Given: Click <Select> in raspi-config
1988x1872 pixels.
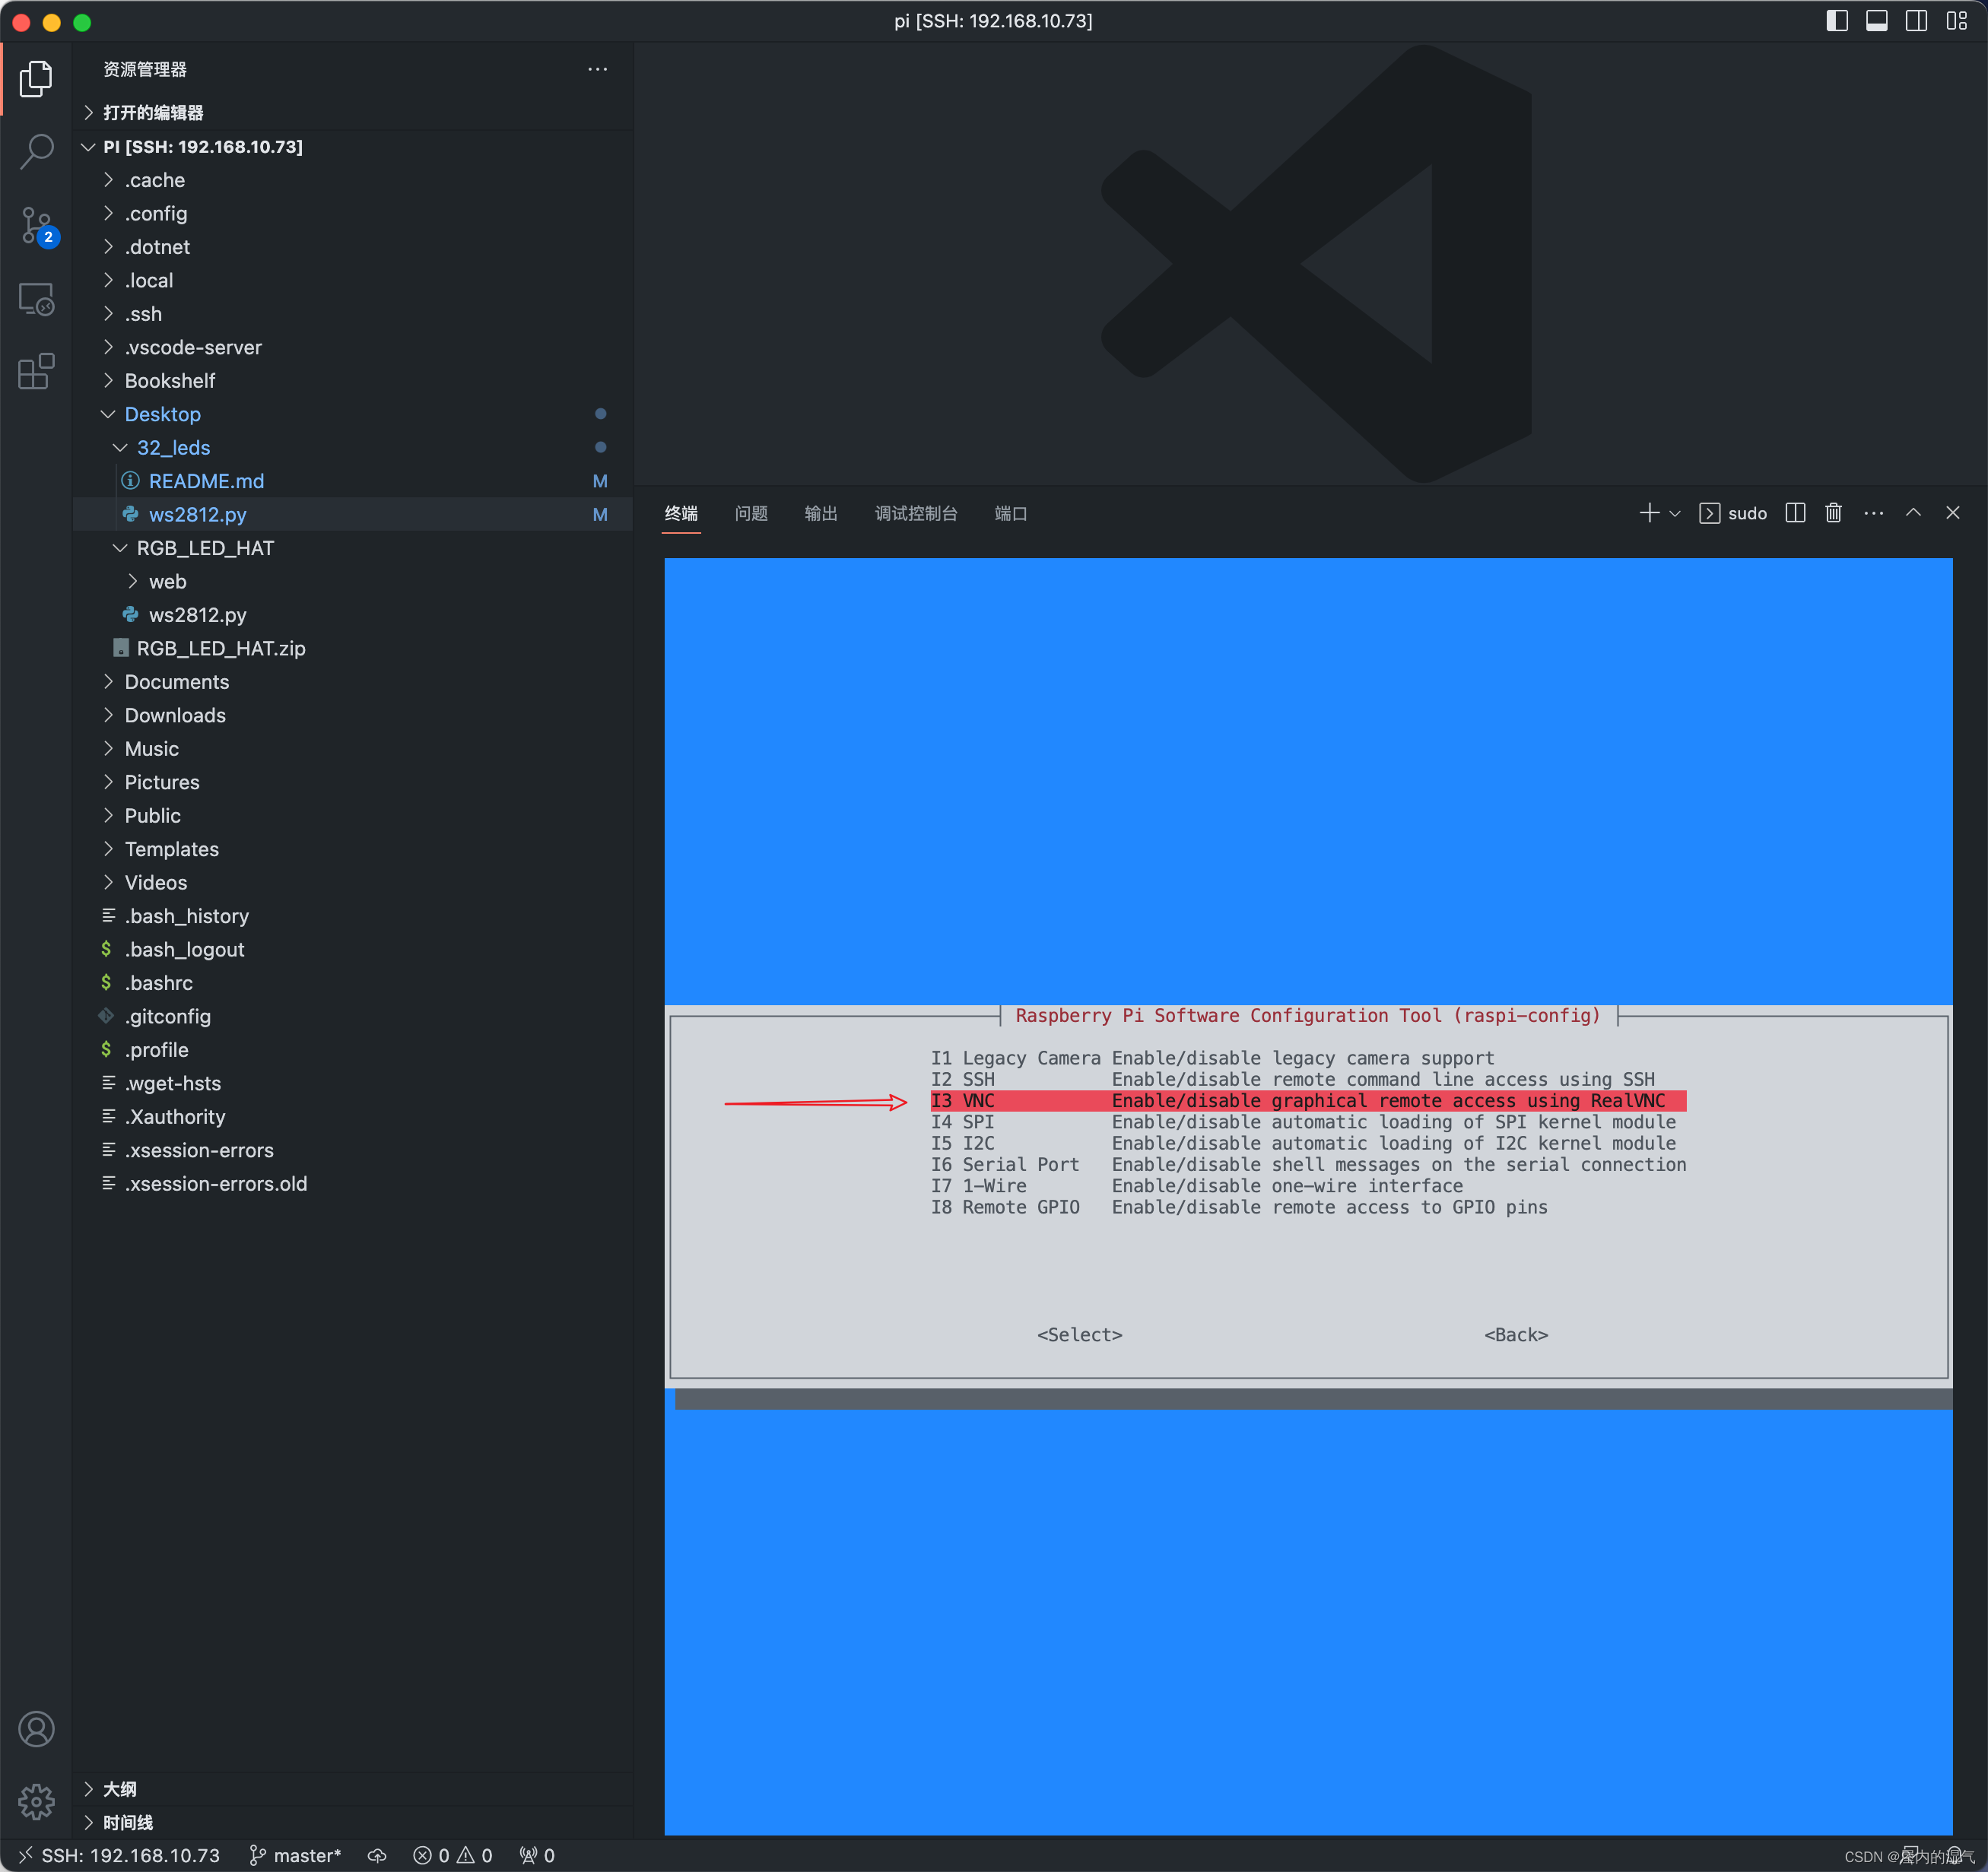Looking at the screenshot, I should (x=1079, y=1335).
